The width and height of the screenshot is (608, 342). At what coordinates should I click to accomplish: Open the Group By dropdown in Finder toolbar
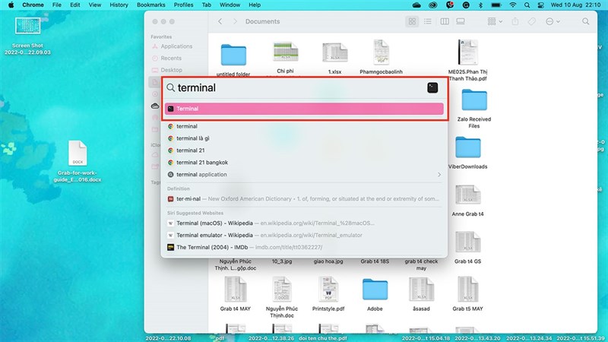pyautogui.click(x=496, y=22)
